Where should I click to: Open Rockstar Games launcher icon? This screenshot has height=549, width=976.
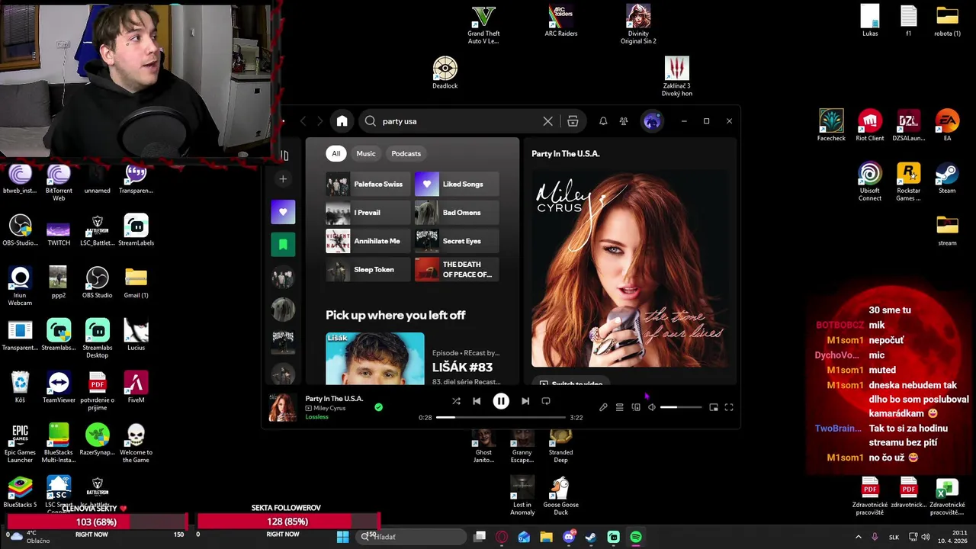click(x=908, y=182)
